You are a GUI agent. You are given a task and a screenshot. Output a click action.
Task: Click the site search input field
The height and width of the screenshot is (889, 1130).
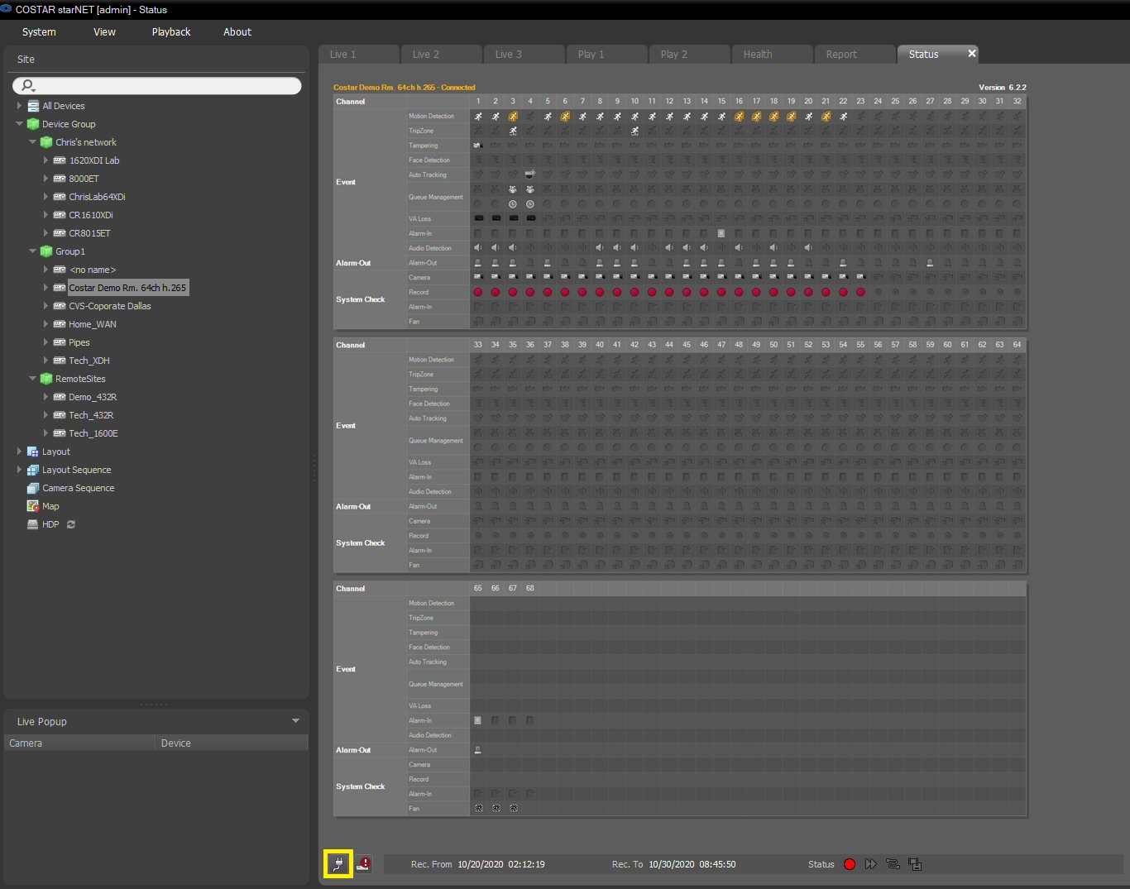157,85
